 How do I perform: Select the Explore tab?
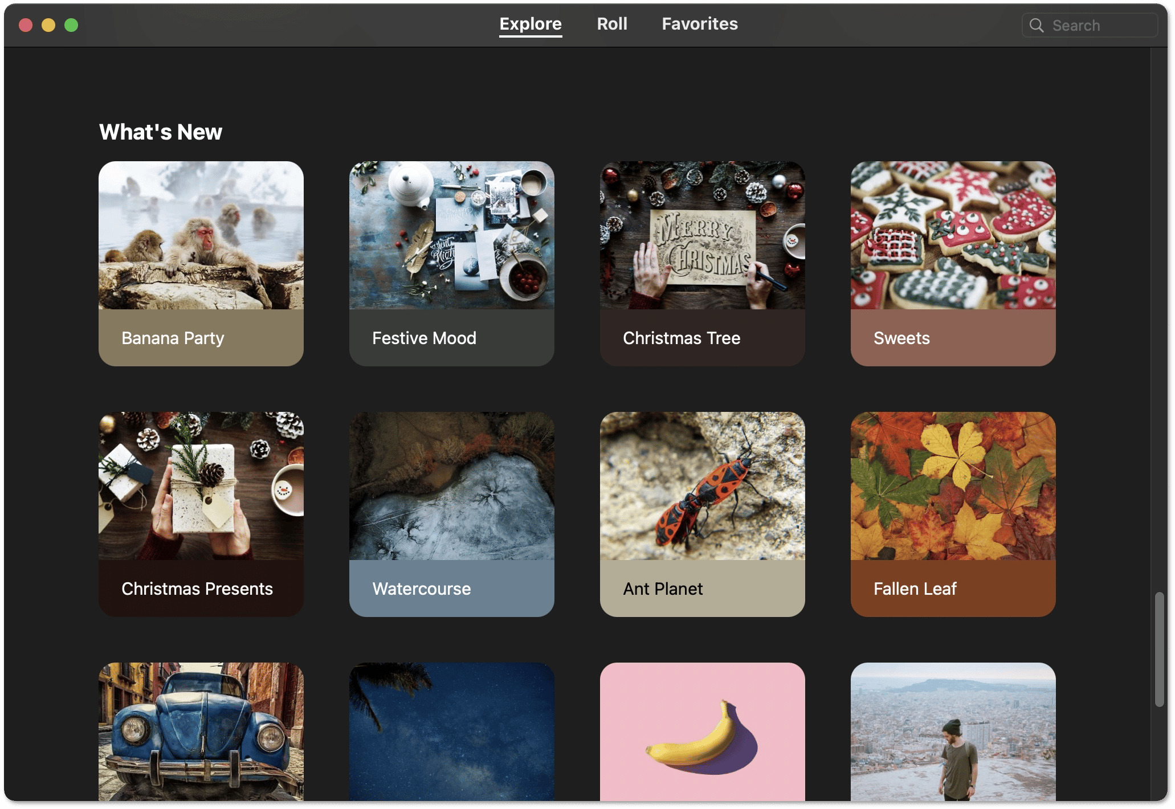pos(530,24)
